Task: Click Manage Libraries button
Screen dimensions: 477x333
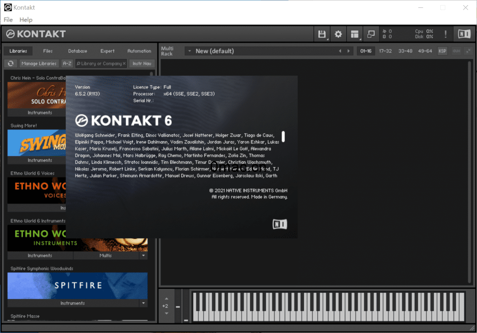Action: point(39,63)
